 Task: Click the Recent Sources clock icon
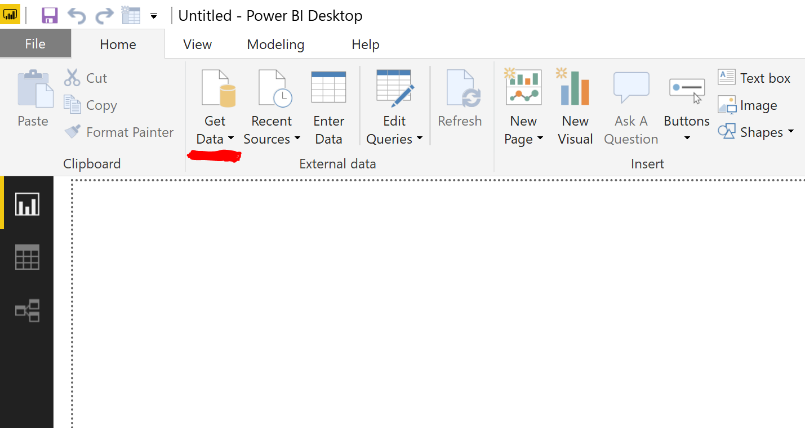click(275, 88)
